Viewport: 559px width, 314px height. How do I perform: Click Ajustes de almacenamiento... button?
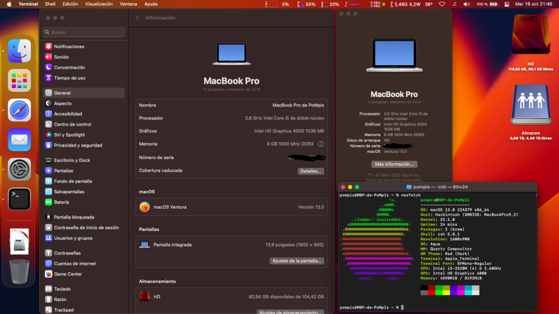[290, 312]
